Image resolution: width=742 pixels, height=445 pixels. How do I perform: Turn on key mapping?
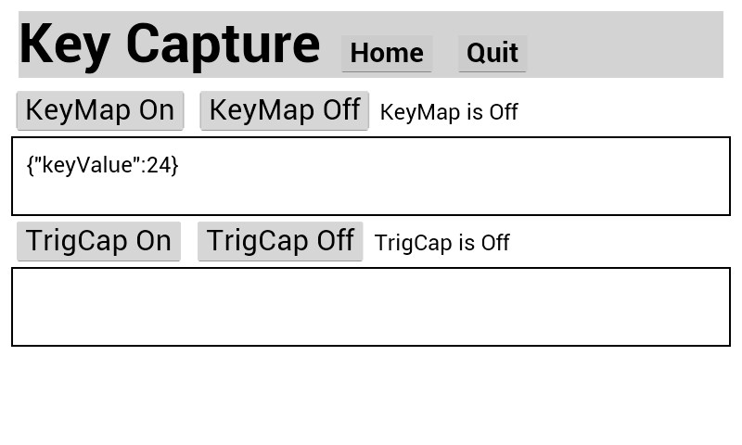[x=100, y=110]
